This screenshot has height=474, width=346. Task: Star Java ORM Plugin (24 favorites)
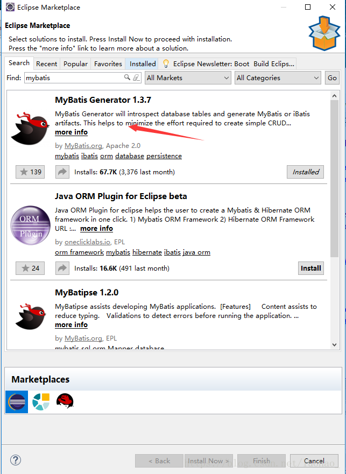[x=30, y=268]
